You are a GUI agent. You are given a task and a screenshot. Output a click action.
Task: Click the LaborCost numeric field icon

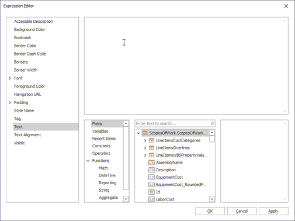point(151,199)
